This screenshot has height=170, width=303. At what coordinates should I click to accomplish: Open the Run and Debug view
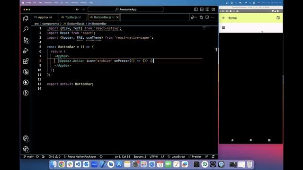pyautogui.click(x=26, y=51)
